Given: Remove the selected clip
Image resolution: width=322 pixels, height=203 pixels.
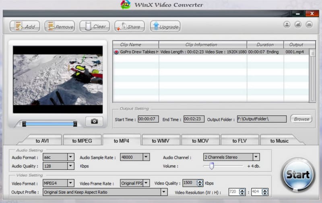Looking at the screenshot, I should coord(60,27).
